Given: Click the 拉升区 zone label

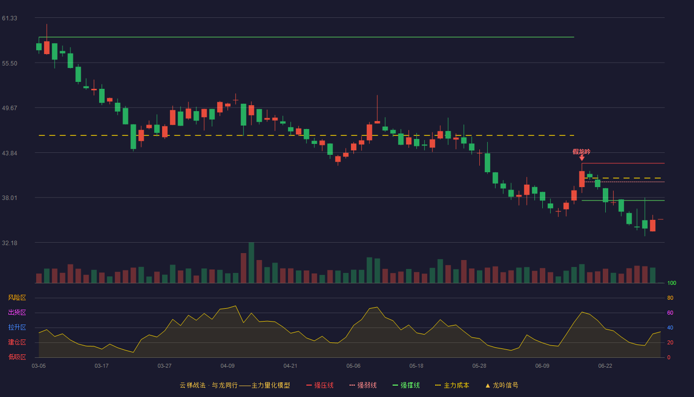Looking at the screenshot, I should 17,328.
